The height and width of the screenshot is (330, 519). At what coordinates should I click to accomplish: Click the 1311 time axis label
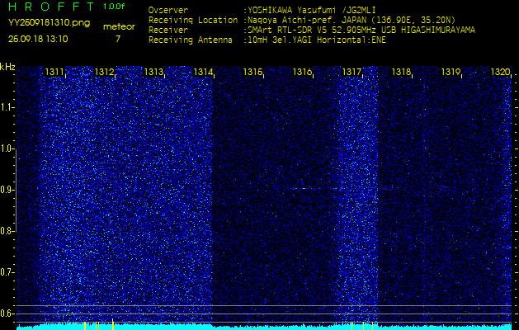pos(54,72)
